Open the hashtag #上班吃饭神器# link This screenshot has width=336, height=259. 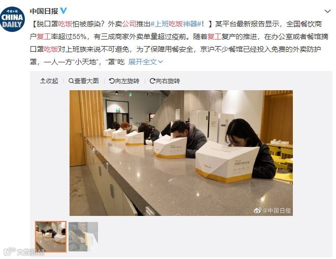[x=176, y=24]
